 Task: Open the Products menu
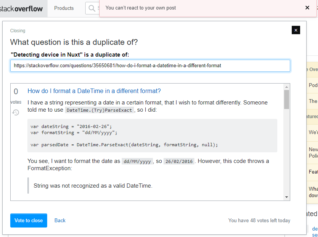(64, 8)
